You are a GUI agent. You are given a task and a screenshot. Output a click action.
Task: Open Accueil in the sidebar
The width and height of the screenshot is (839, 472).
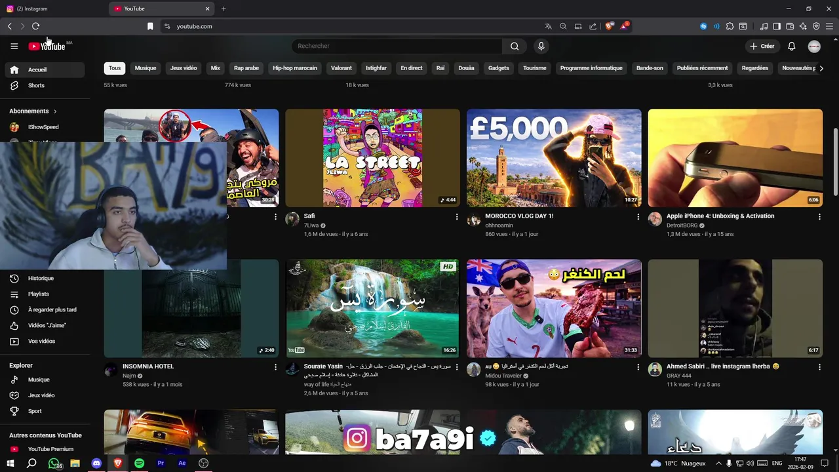click(x=45, y=69)
